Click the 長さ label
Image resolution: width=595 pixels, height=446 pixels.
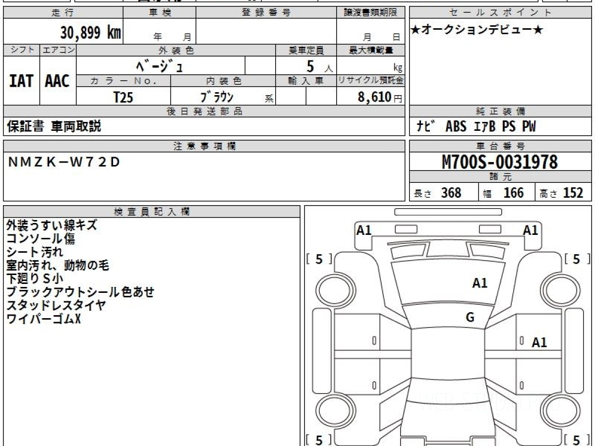tap(423, 194)
